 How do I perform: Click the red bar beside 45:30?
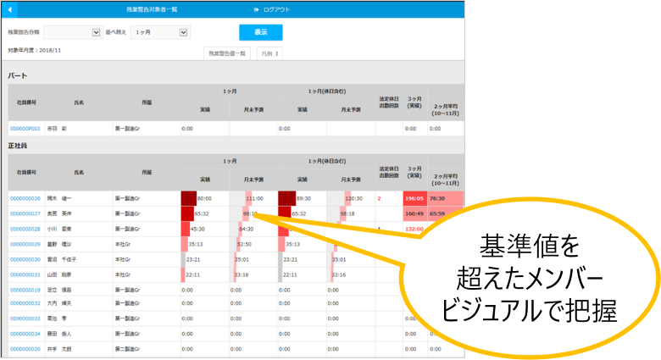[186, 229]
